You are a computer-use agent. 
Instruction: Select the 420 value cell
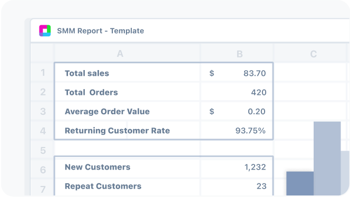point(237,92)
